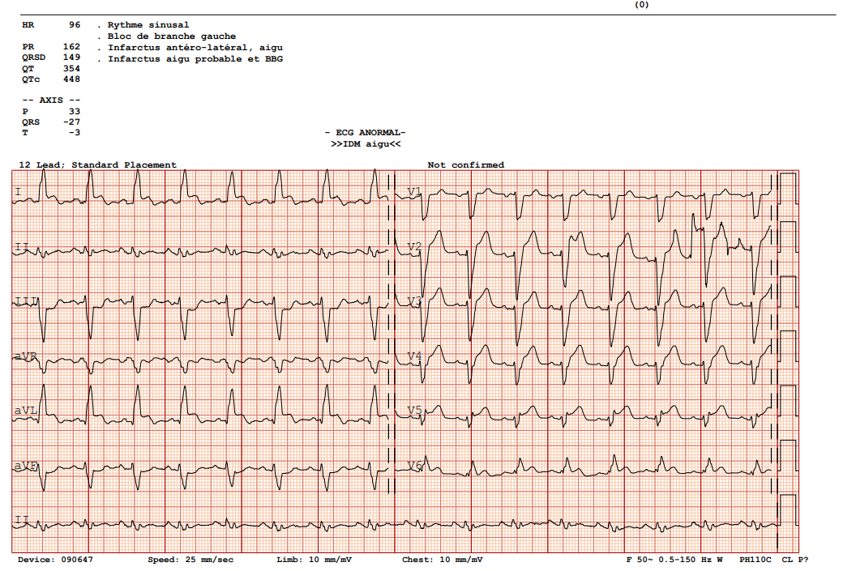Click the '>>IDM aigu<<' alert text
The image size is (856, 571).
pos(366,143)
